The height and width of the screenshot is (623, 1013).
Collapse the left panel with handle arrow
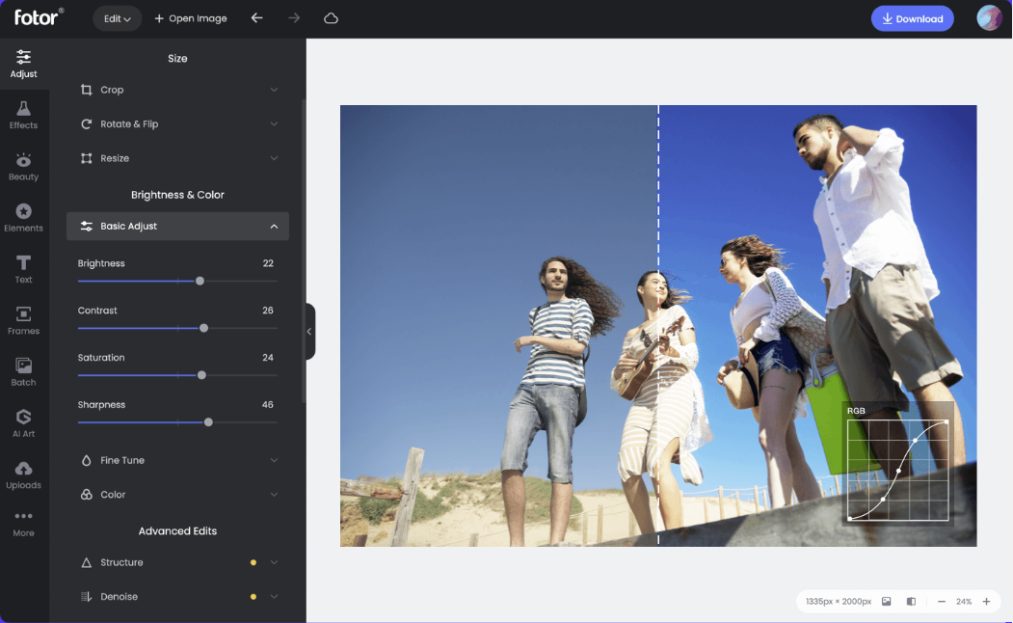pos(309,332)
